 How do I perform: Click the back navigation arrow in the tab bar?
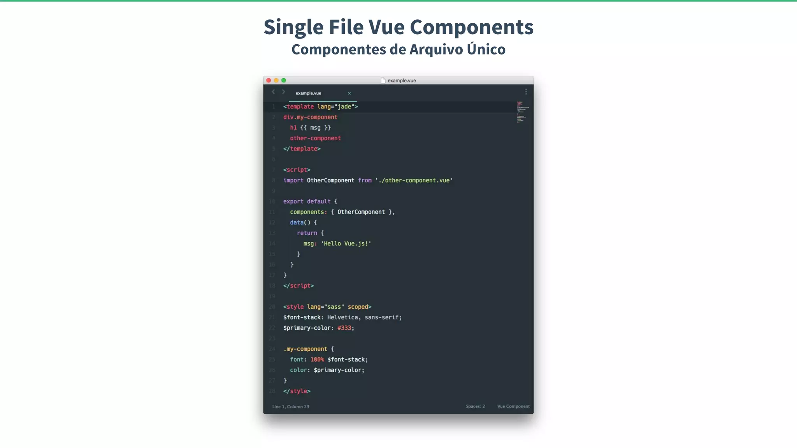click(x=273, y=92)
